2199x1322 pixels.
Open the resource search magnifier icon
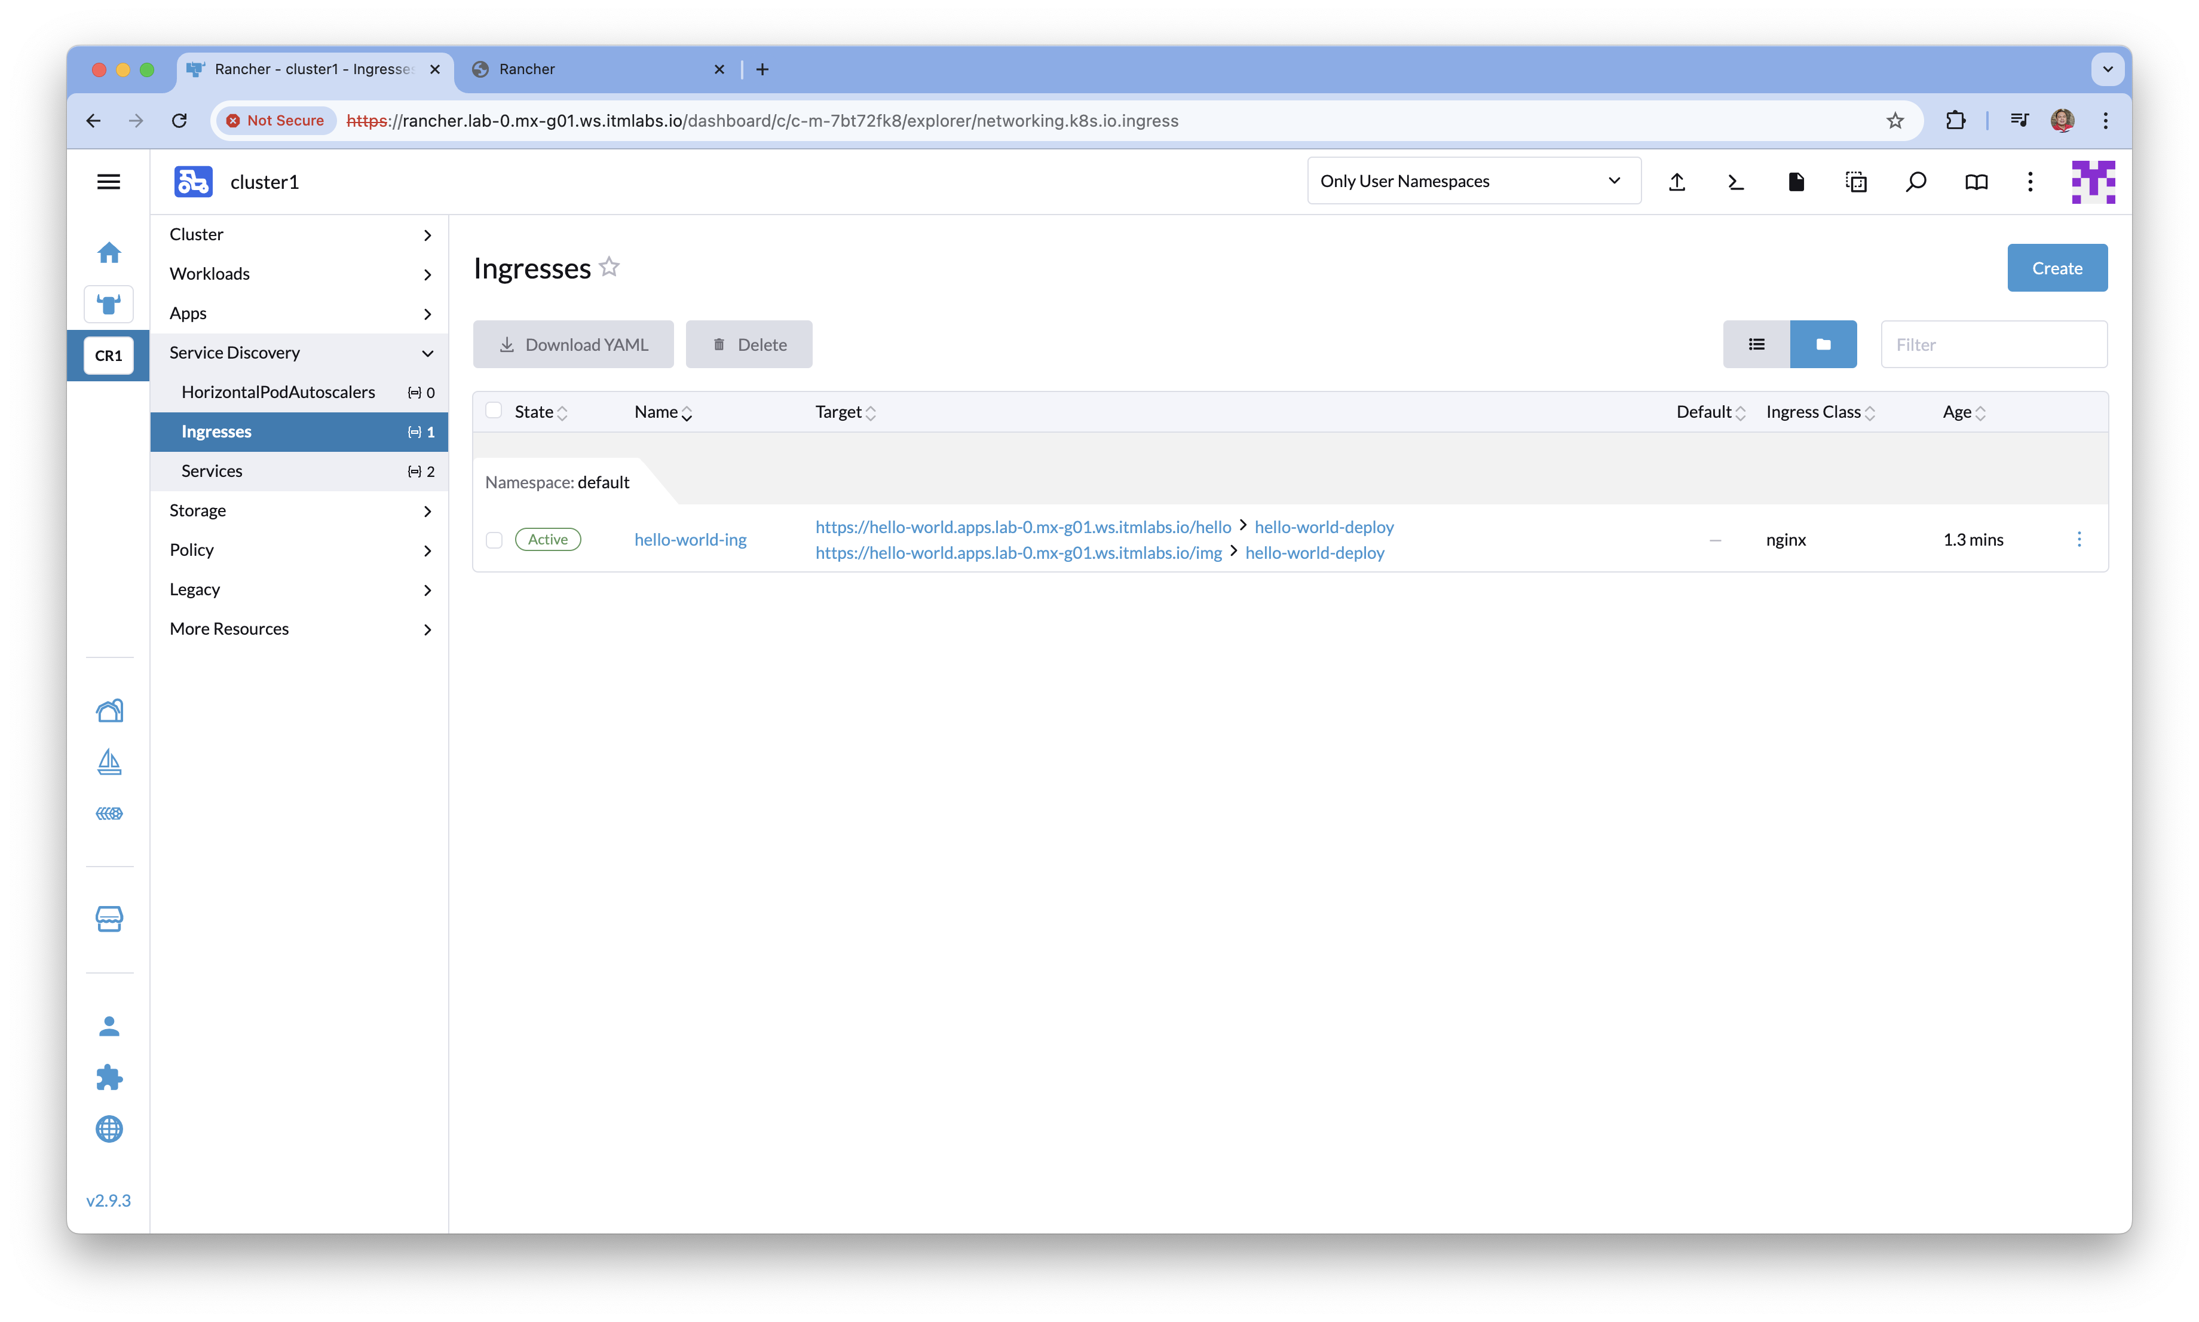[x=1916, y=182]
